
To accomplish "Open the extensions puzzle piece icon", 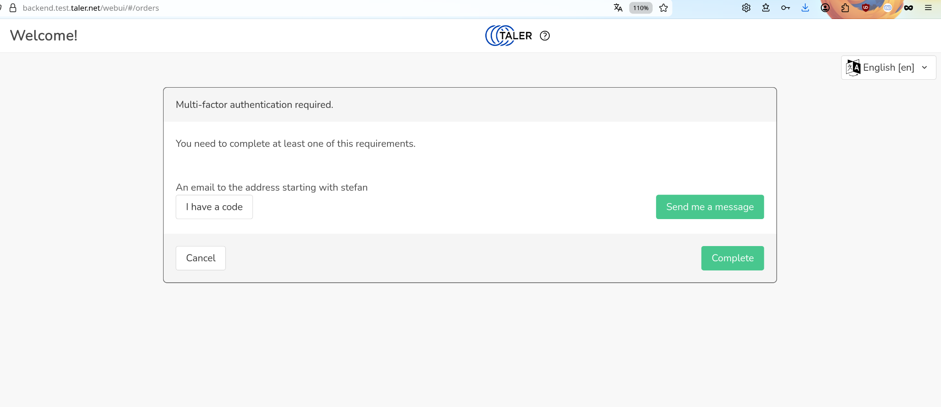I will [845, 8].
